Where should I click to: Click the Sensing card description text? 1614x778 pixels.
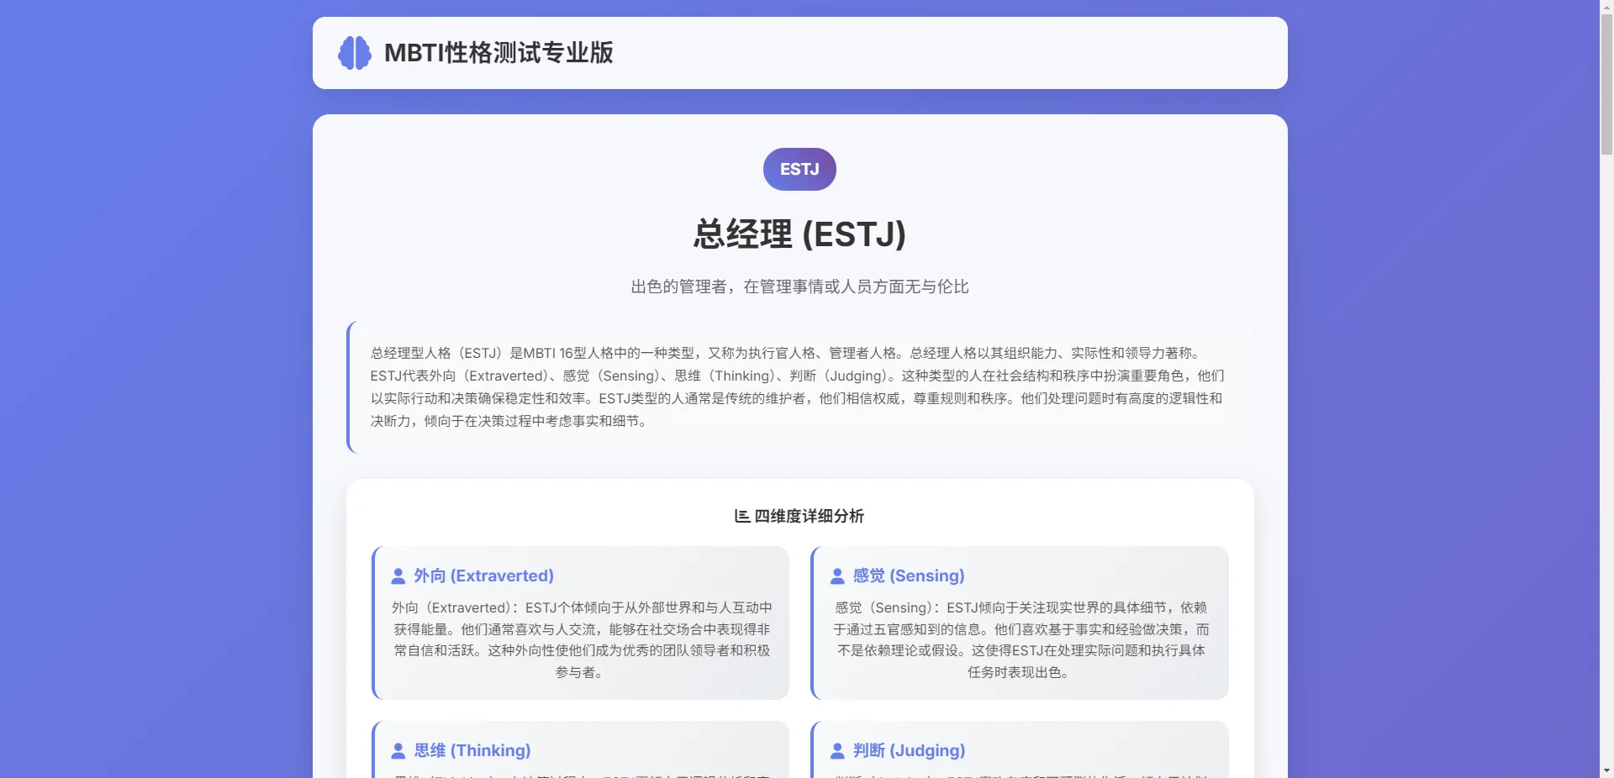click(x=1020, y=639)
